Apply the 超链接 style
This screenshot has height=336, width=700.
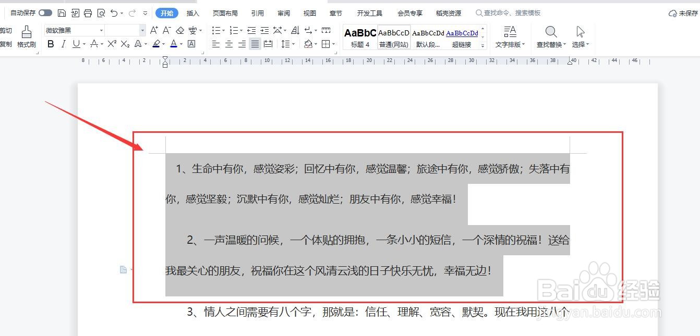pyautogui.click(x=462, y=37)
